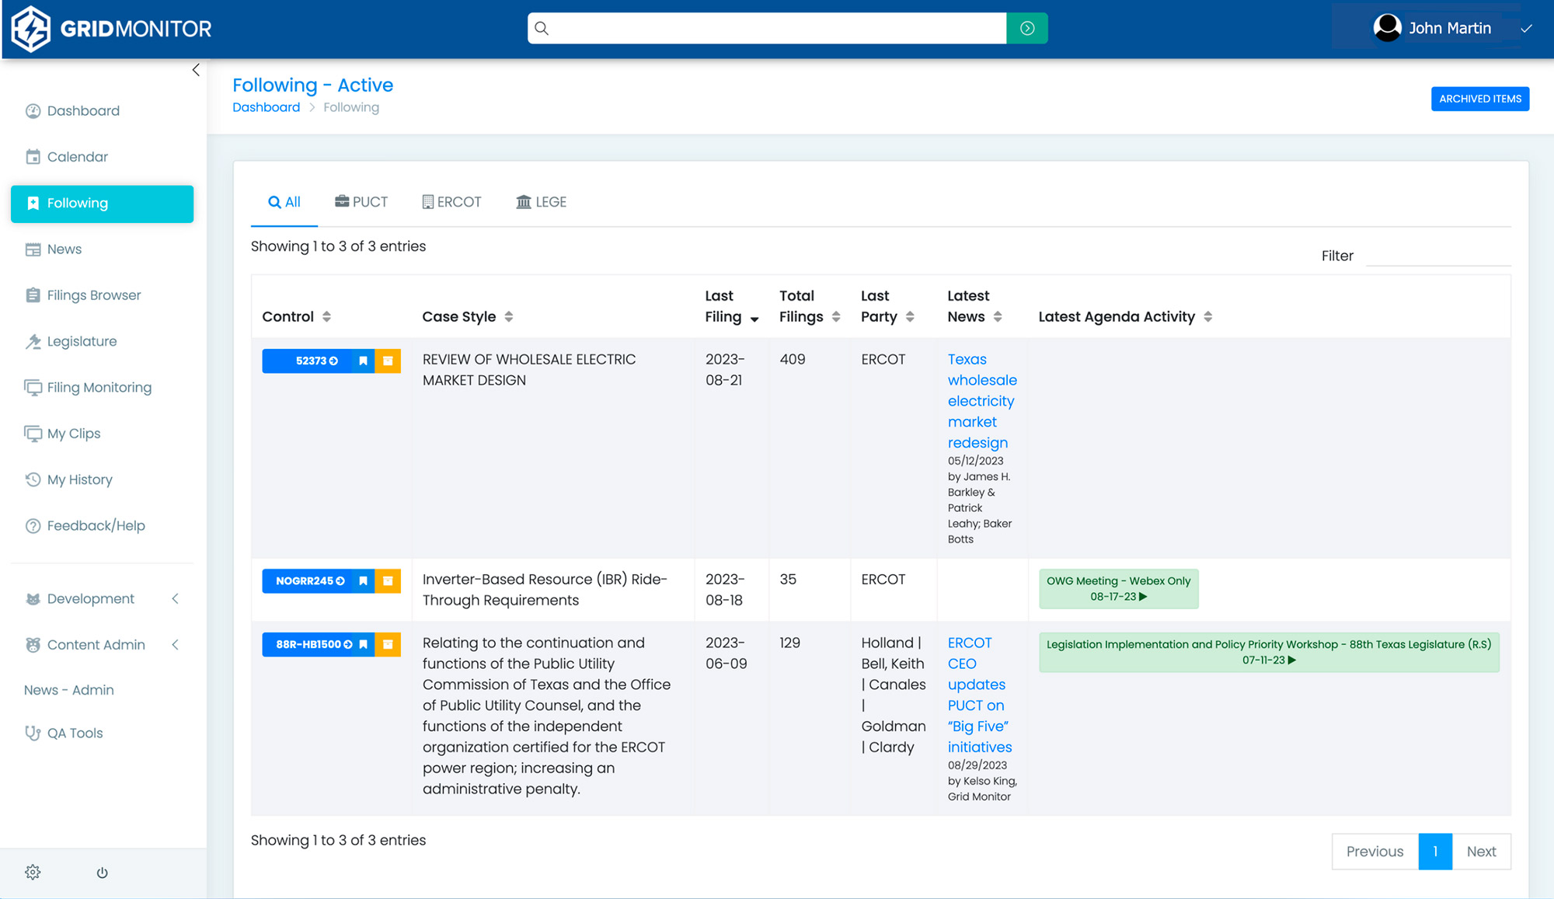The width and height of the screenshot is (1554, 899).
Task: Click orange archive icon for 88R-HB1500
Action: click(x=388, y=645)
